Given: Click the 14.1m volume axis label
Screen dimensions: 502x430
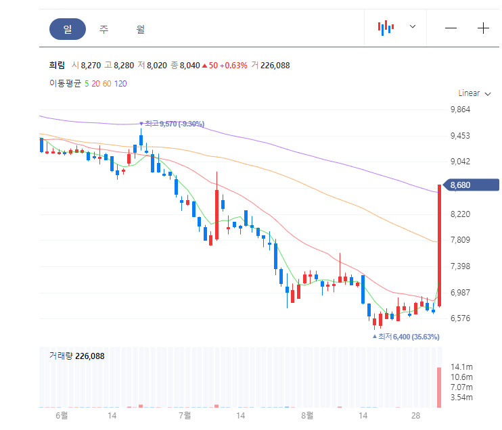Looking at the screenshot, I should tap(461, 367).
